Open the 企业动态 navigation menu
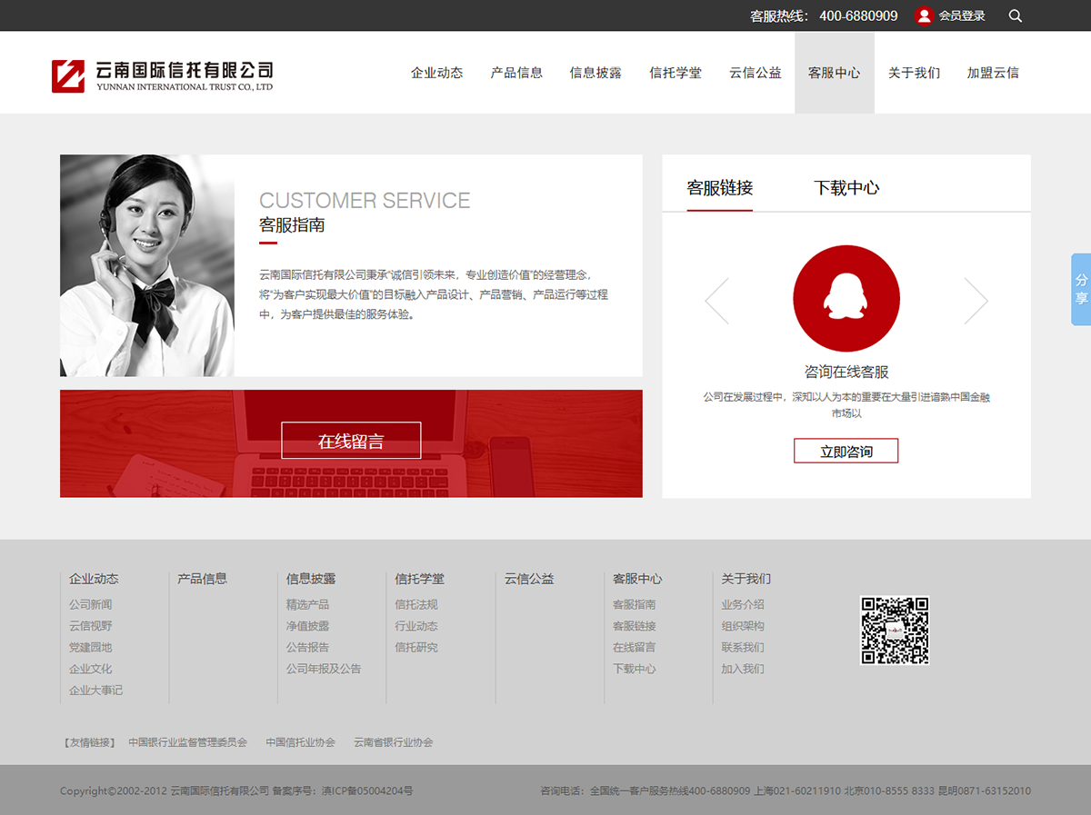This screenshot has width=1091, height=815. [x=436, y=73]
